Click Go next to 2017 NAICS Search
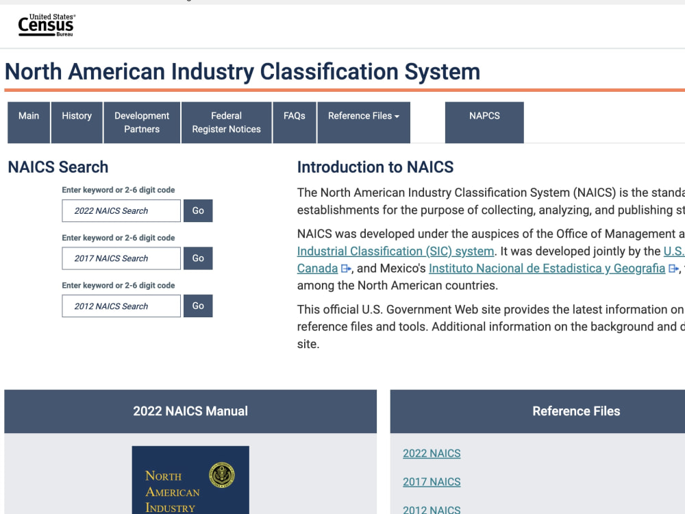 coord(198,258)
